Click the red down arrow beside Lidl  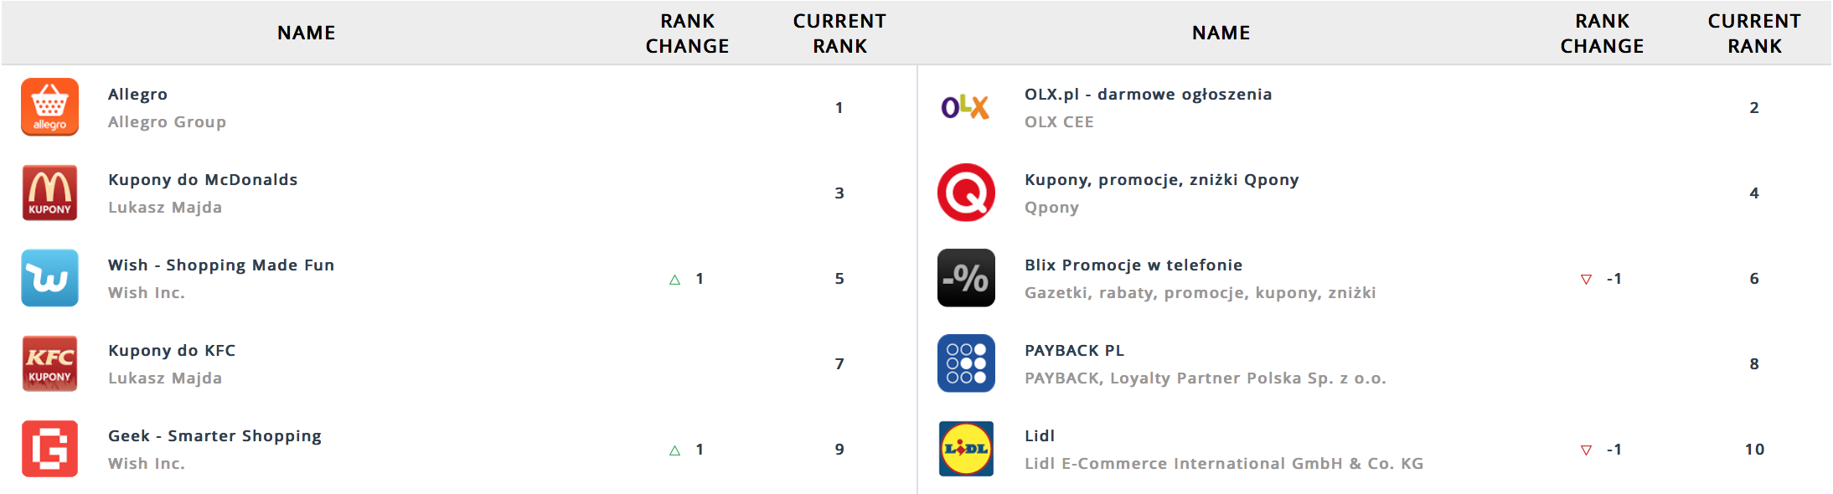point(1586,450)
